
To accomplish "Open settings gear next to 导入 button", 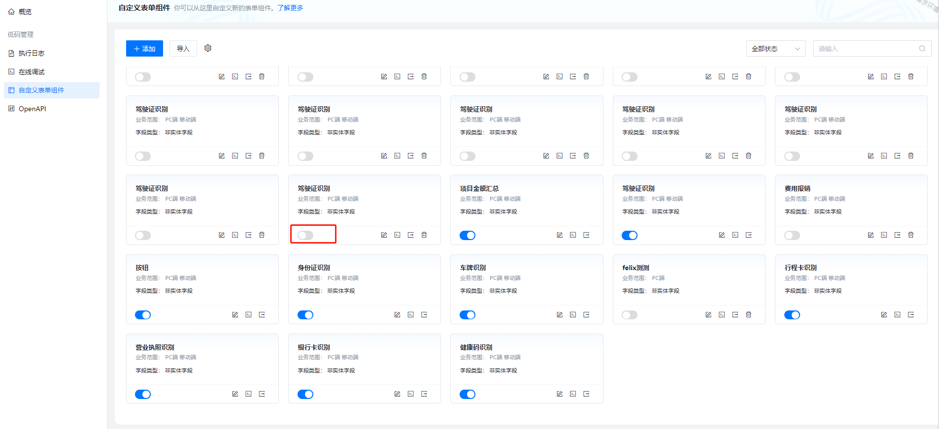I will coord(208,48).
